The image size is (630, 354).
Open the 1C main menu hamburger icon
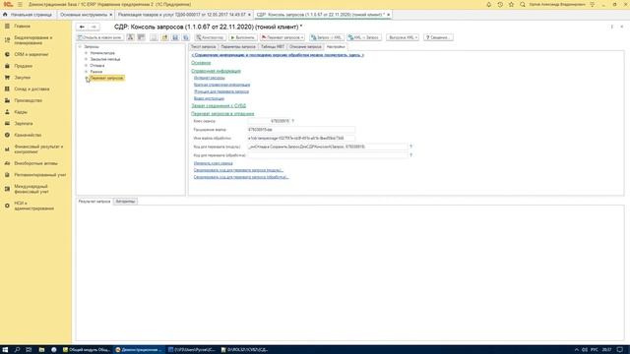point(20,4)
